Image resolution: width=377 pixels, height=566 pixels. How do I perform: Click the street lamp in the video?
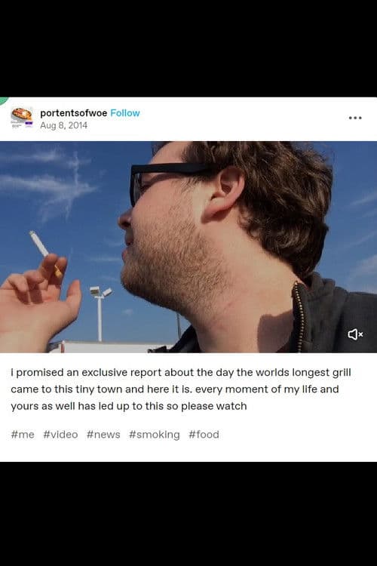coord(100,312)
